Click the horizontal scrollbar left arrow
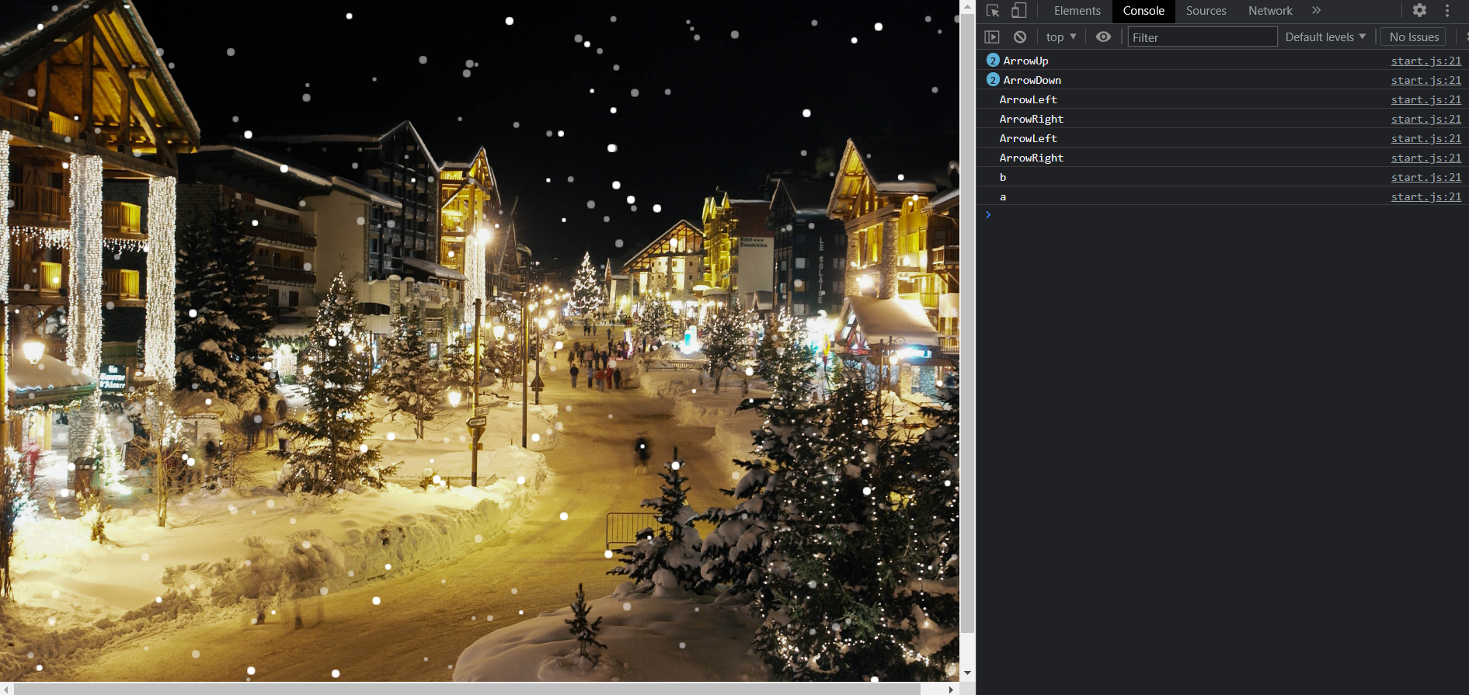The image size is (1469, 695). (x=6, y=689)
